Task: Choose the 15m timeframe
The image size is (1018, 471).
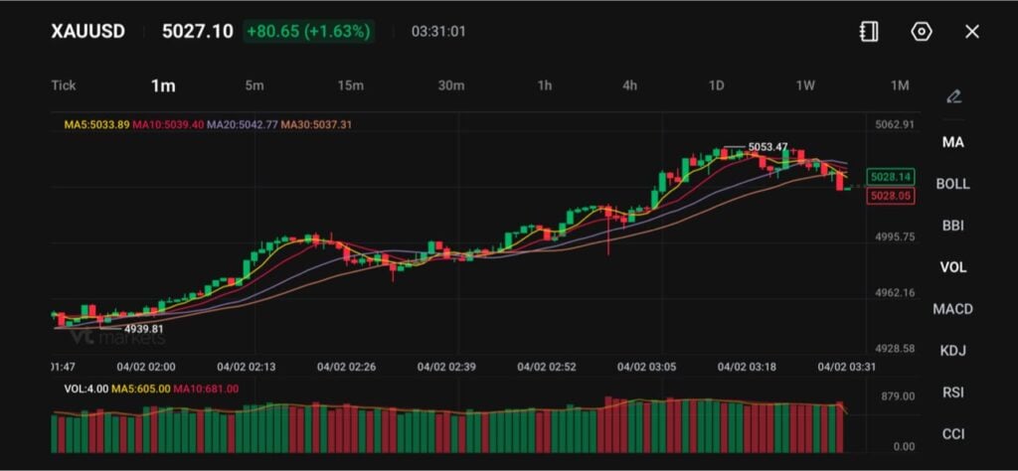Action: point(350,85)
